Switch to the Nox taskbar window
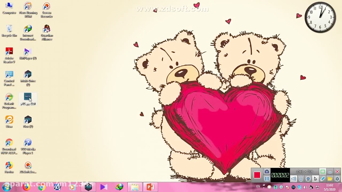Screen dimensions: 342x192 click(88, 187)
